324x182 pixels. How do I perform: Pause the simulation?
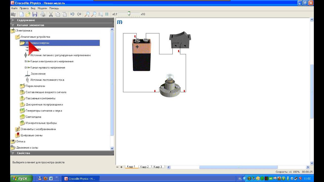107,14
